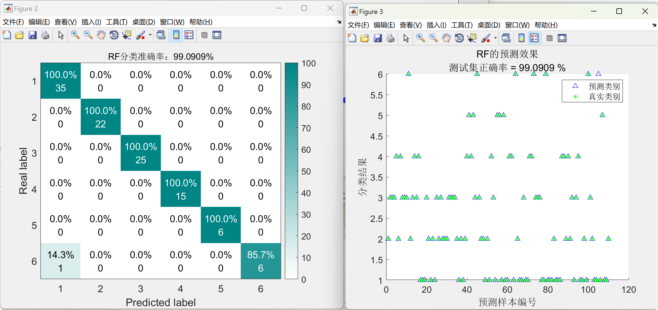Toggle Edit Plot arrow in Figure 3

(x=406, y=38)
